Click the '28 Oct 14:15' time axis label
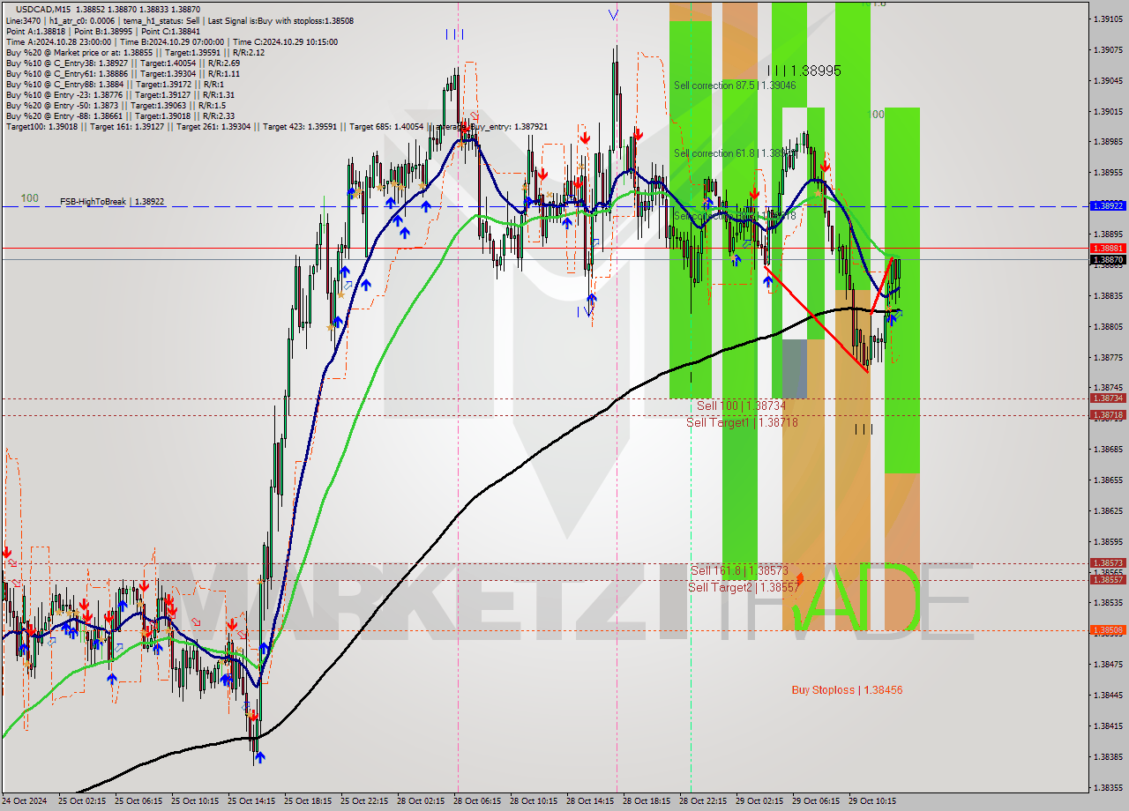The width and height of the screenshot is (1129, 811). [x=589, y=801]
